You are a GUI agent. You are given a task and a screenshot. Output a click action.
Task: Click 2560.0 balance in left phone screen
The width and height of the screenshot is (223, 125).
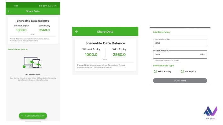click(44, 30)
